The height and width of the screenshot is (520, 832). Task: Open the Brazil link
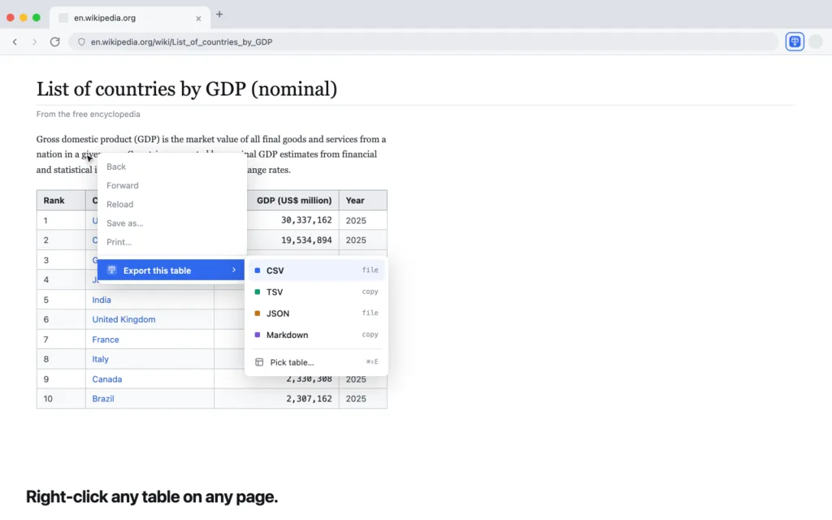pyautogui.click(x=103, y=399)
